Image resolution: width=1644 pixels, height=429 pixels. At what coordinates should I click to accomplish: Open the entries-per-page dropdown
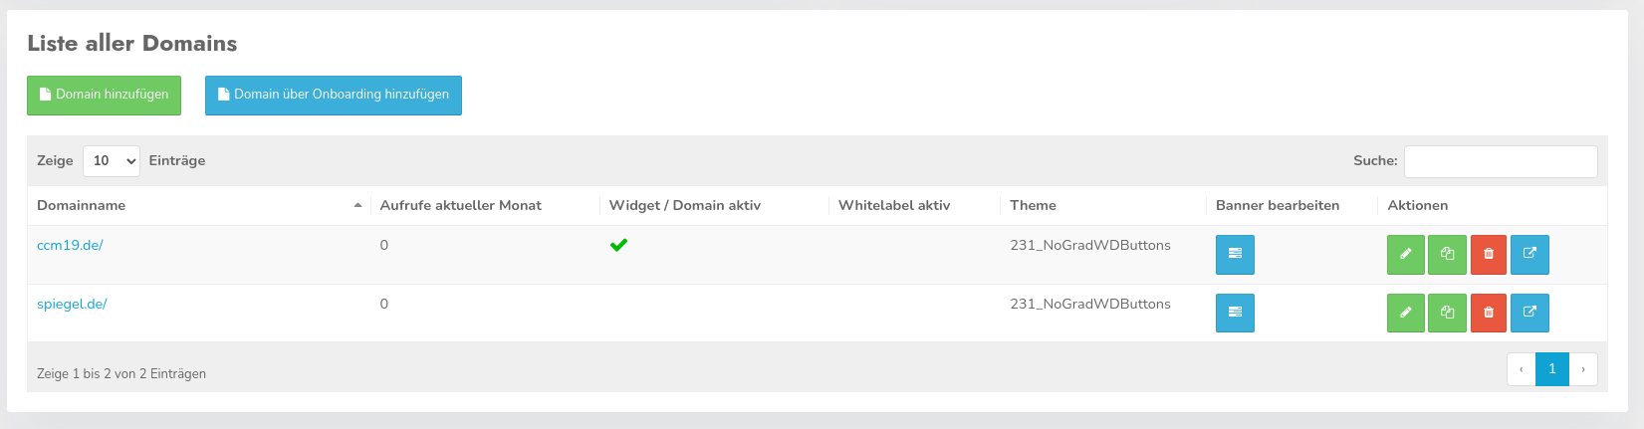pos(111,160)
